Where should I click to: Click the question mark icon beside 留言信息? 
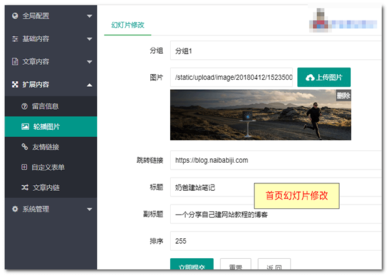point(24,106)
